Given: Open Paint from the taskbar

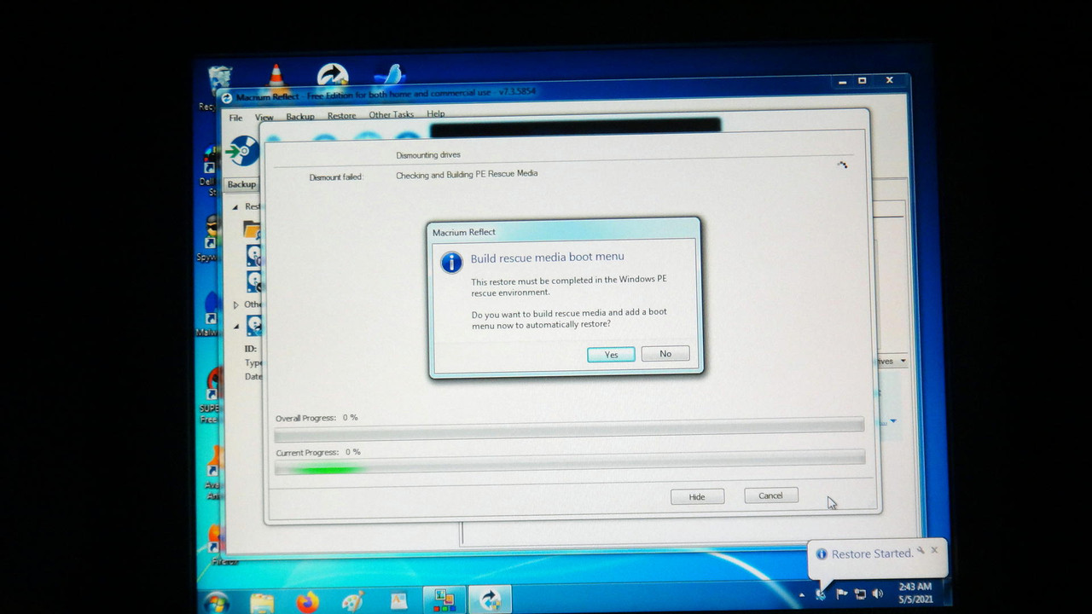Looking at the screenshot, I should pos(352,602).
